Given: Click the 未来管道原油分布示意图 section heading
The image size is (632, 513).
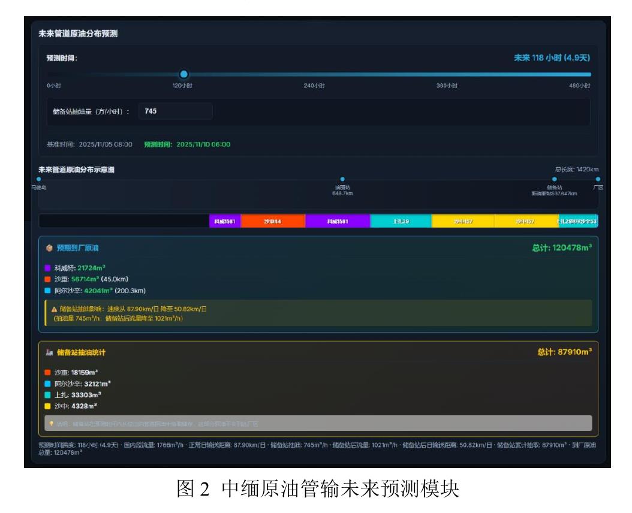Looking at the screenshot, I should [76, 170].
